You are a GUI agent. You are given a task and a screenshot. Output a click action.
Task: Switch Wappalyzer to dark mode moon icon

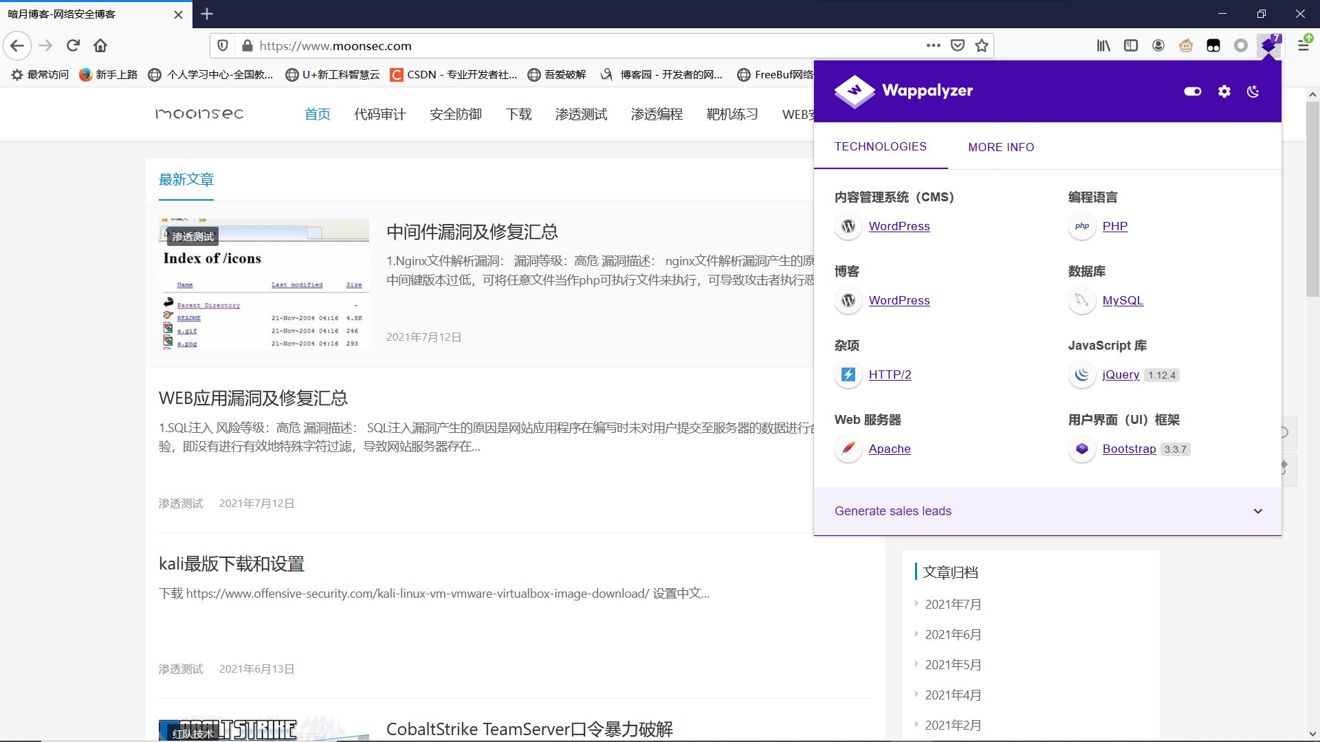tap(1253, 91)
